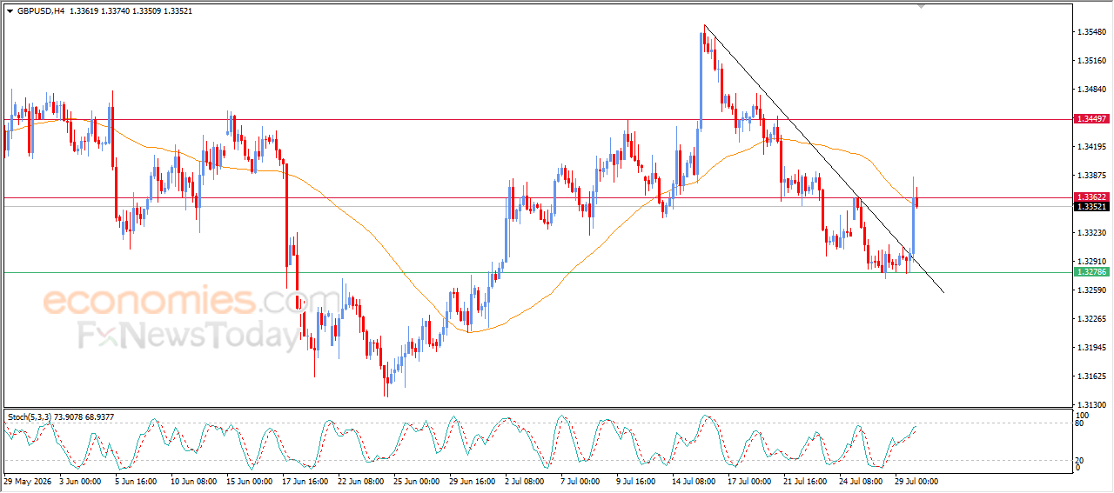
Task: Click the 15 Jun 00:00 time label
Action: click(249, 481)
